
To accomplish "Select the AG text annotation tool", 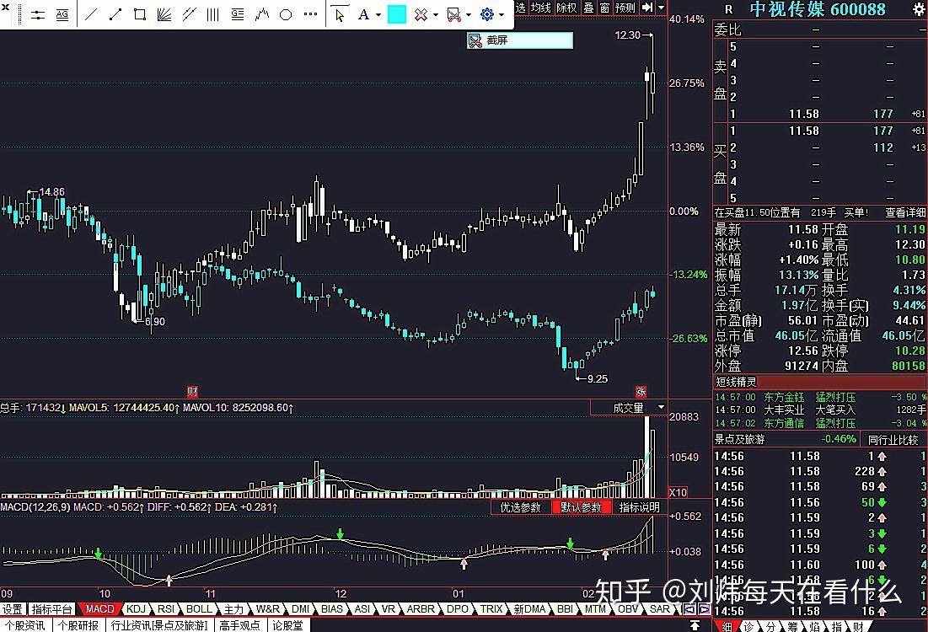I will [62, 15].
